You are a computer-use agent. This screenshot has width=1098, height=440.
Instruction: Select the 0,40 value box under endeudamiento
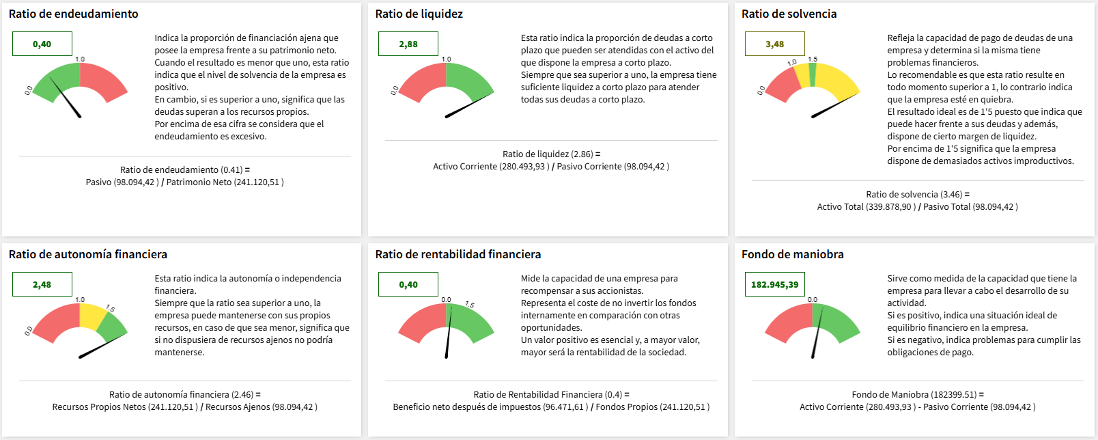point(42,44)
